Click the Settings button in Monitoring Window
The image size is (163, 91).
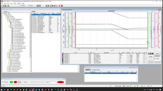(151, 56)
